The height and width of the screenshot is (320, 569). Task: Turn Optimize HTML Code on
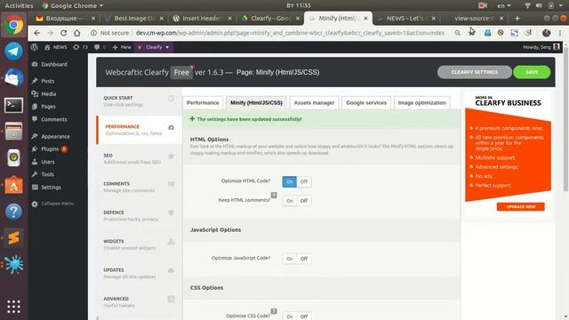tap(289, 181)
